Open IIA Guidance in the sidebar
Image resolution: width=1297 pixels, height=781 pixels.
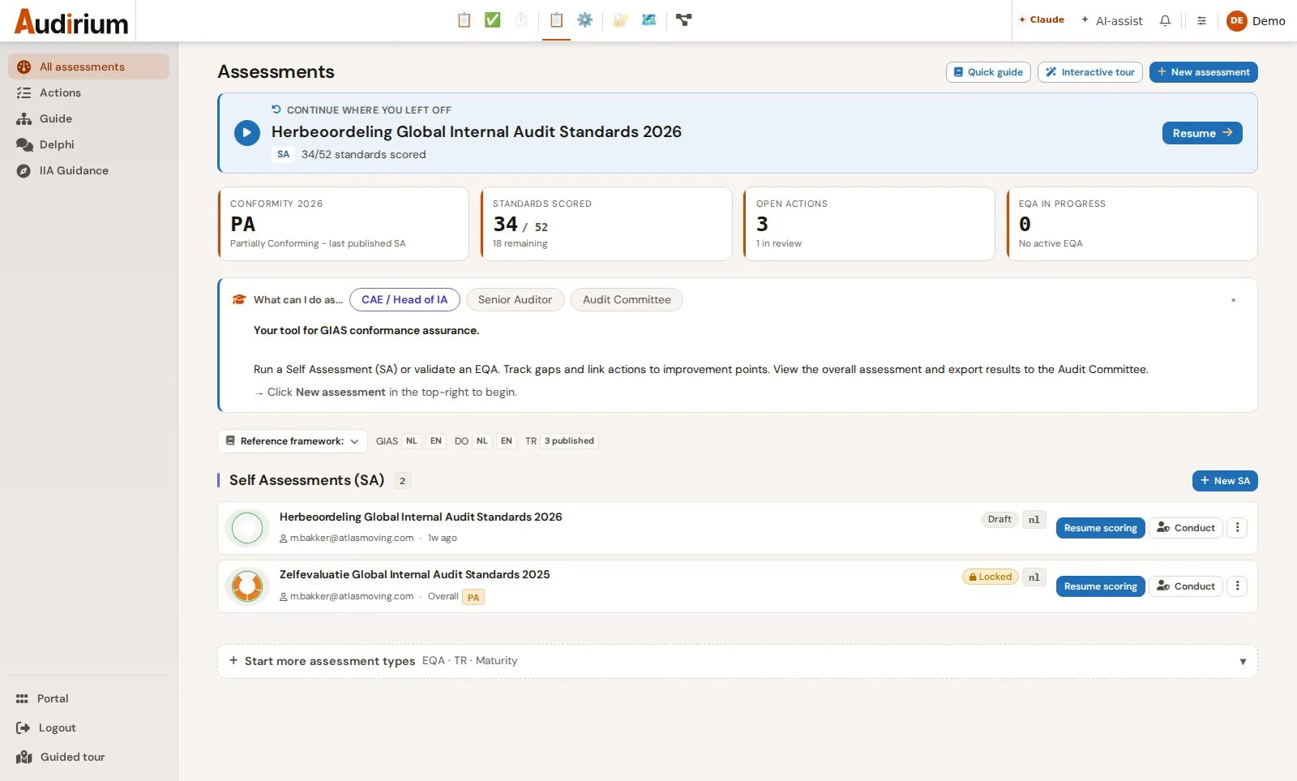tap(88, 170)
